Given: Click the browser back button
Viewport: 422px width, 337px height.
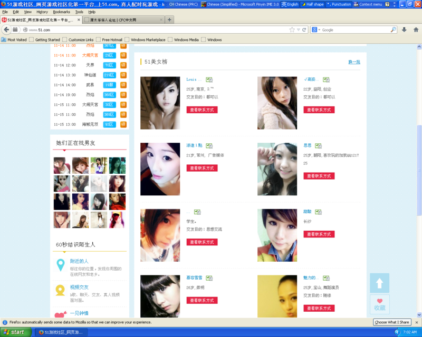Looking at the screenshot, I should click(x=7, y=29).
